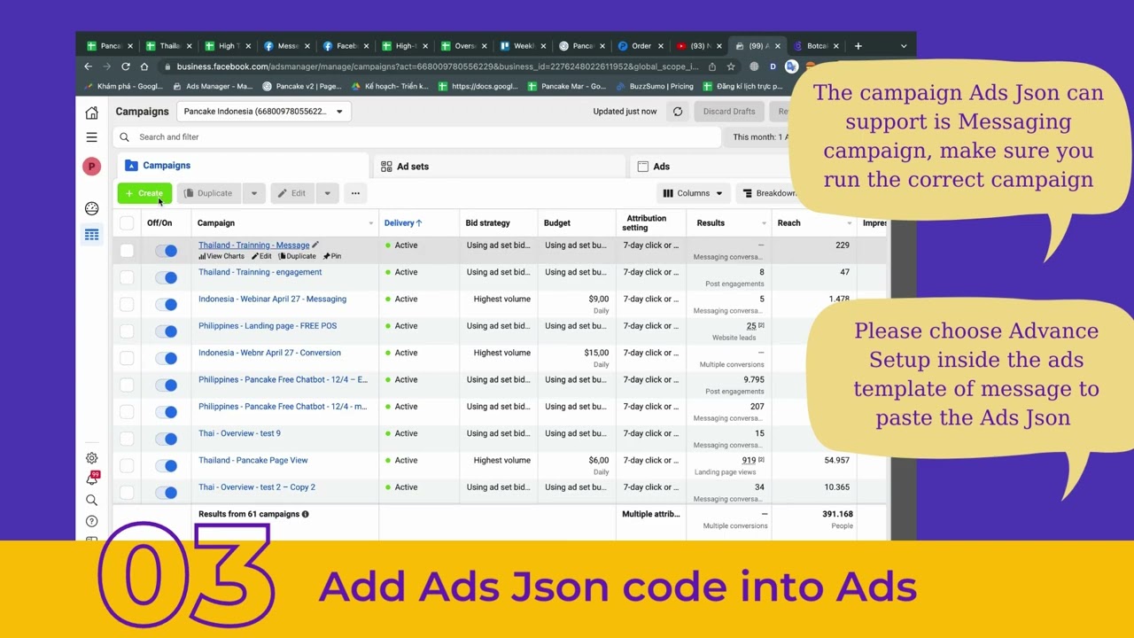
Task: Expand the Edit button dropdown arrow
Action: coord(327,193)
